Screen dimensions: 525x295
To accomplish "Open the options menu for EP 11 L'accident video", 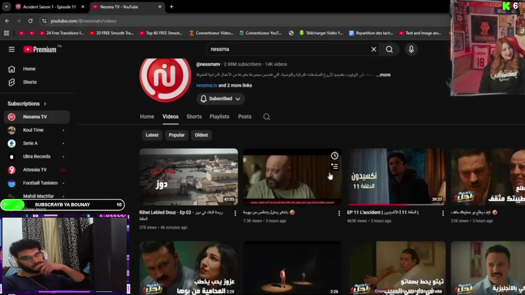I will (x=443, y=213).
